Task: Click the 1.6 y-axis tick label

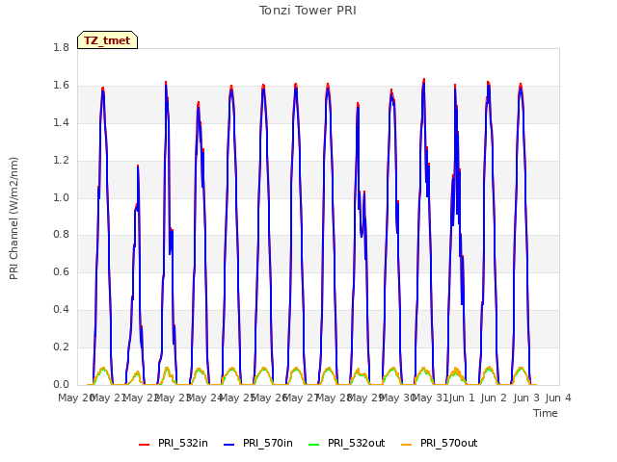Action: 61,86
